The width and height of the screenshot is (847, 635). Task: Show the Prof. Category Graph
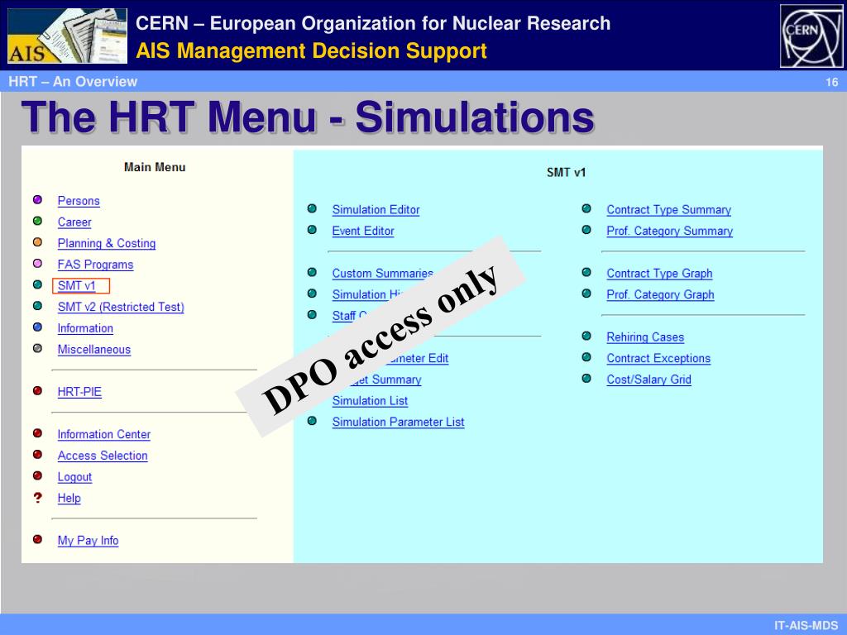pyautogui.click(x=660, y=295)
